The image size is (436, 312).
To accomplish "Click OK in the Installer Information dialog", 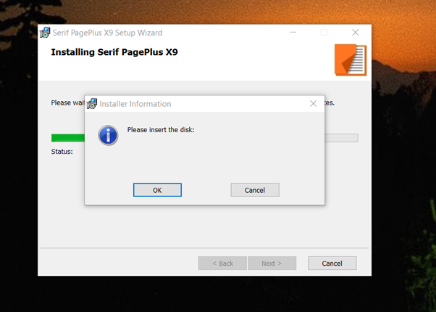I will (157, 190).
